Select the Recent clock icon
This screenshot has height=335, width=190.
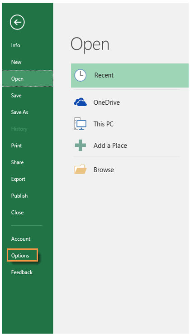80,75
